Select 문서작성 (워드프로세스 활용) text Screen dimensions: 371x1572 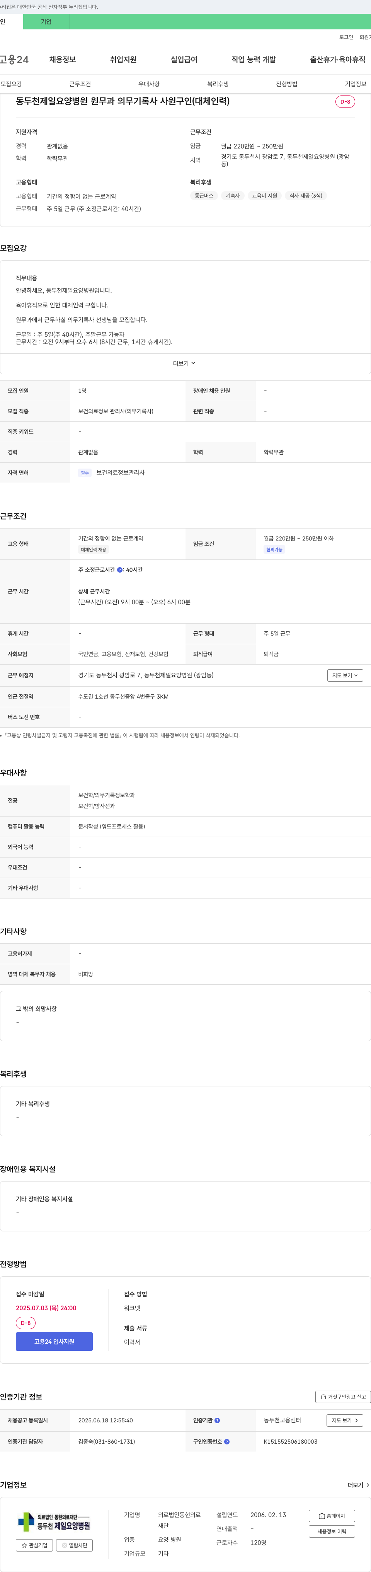point(112,826)
